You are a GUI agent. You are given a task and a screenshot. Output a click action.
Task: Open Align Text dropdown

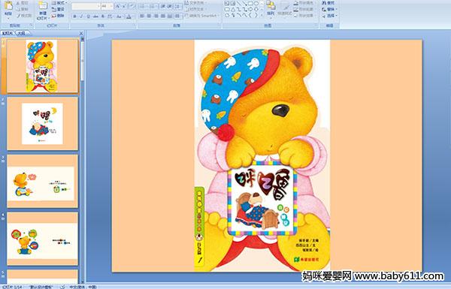[196, 9]
